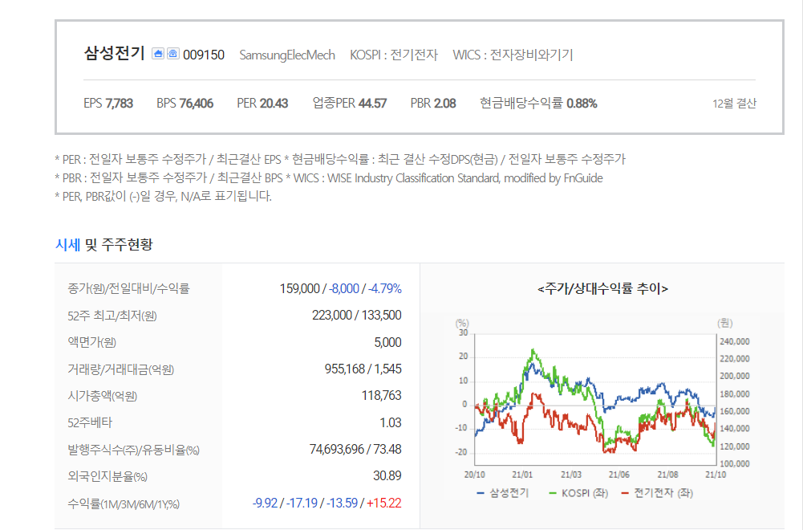The height and width of the screenshot is (530, 803).
Task: Click the 52주 최고/최저(원) row label
Action: [112, 316]
